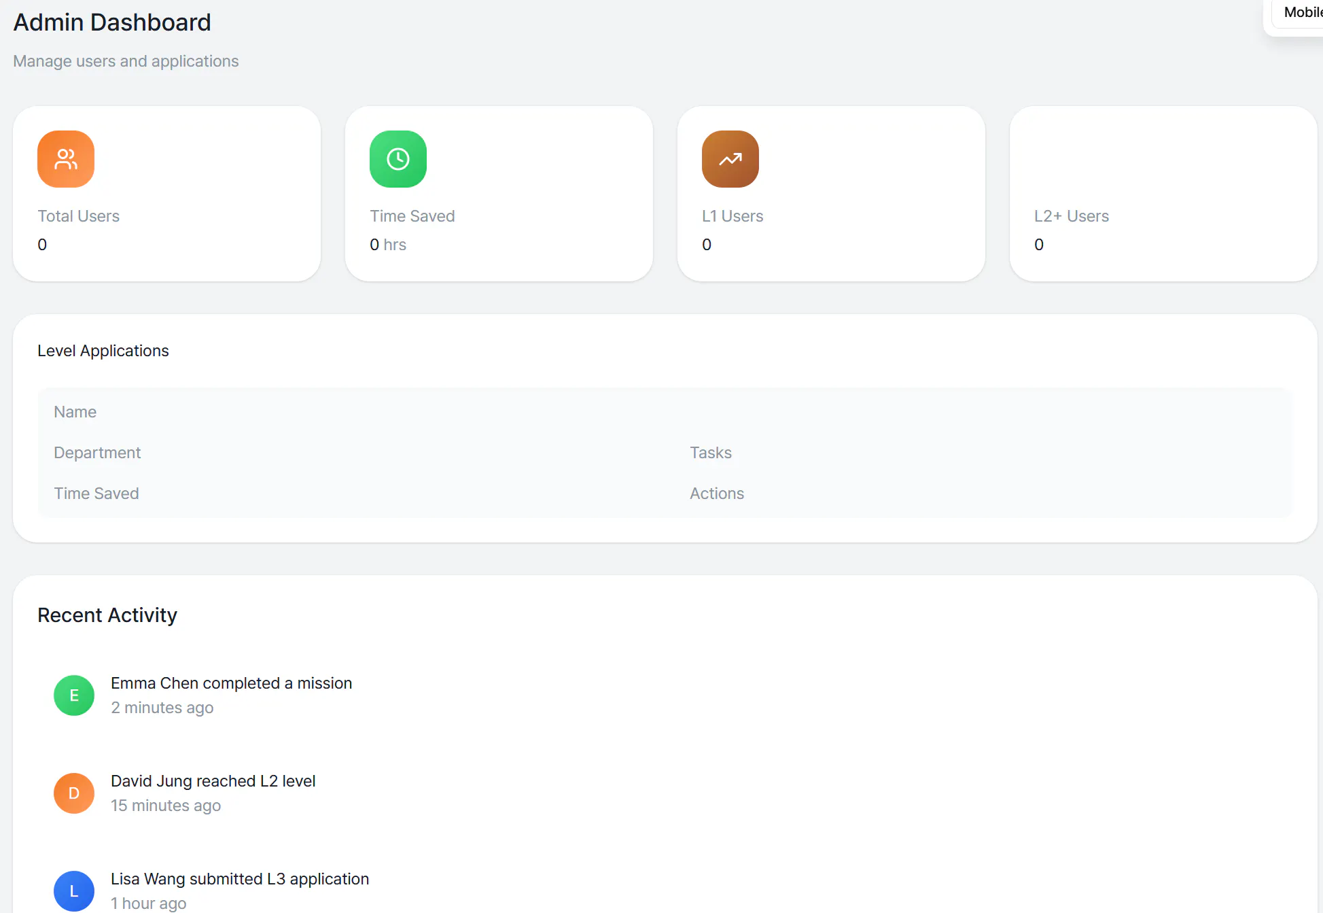Open 'David Jung reached L2 level' activity
Viewport: 1323px width, 913px height.
[213, 781]
